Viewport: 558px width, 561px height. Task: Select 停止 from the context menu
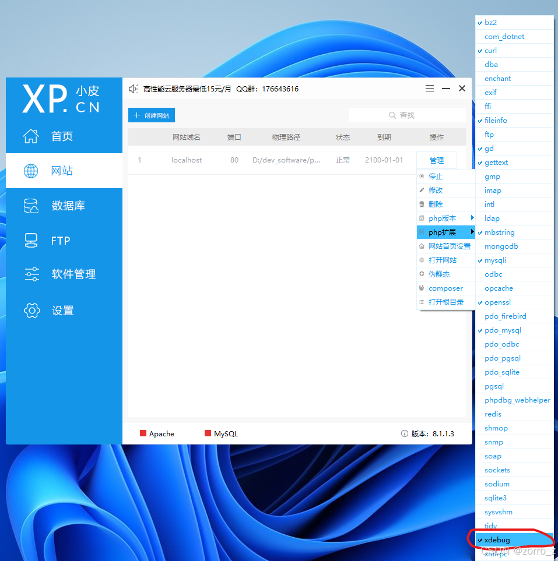446,176
